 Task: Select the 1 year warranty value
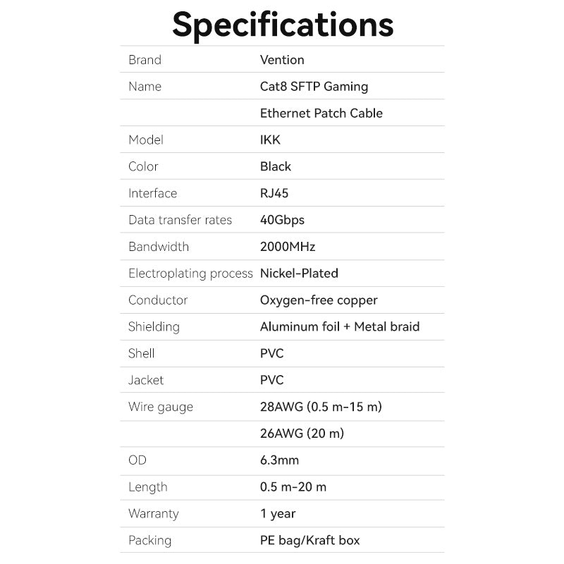278,514
